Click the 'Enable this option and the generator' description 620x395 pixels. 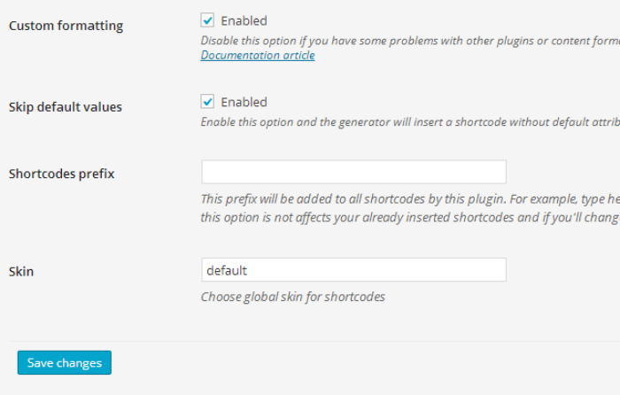click(x=410, y=122)
